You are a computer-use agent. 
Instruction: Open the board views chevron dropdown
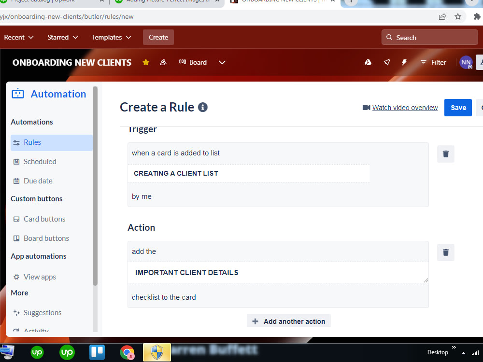click(222, 62)
